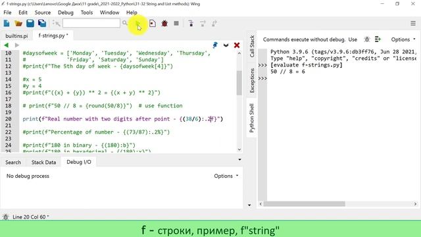Image resolution: width=421 pixels, height=237 pixels.
Task: Click the Step Into debugger icon
Action: pyautogui.click(x=191, y=24)
